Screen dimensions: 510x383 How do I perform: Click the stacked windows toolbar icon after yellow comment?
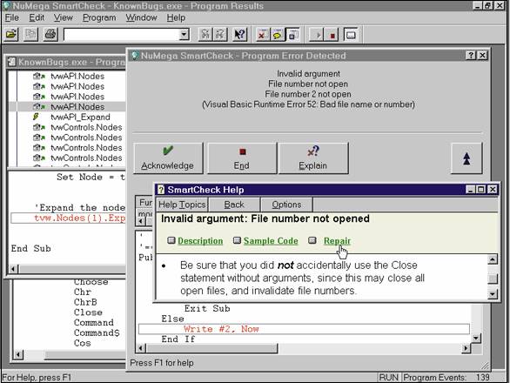click(x=292, y=34)
